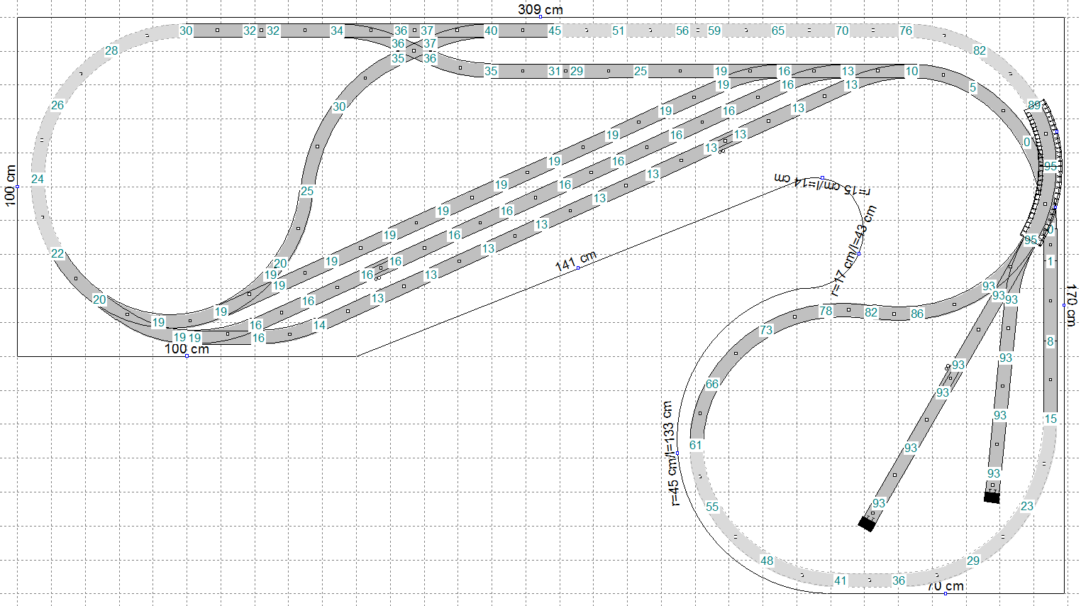
Task: Select track height marker 45
Action: tap(555, 31)
